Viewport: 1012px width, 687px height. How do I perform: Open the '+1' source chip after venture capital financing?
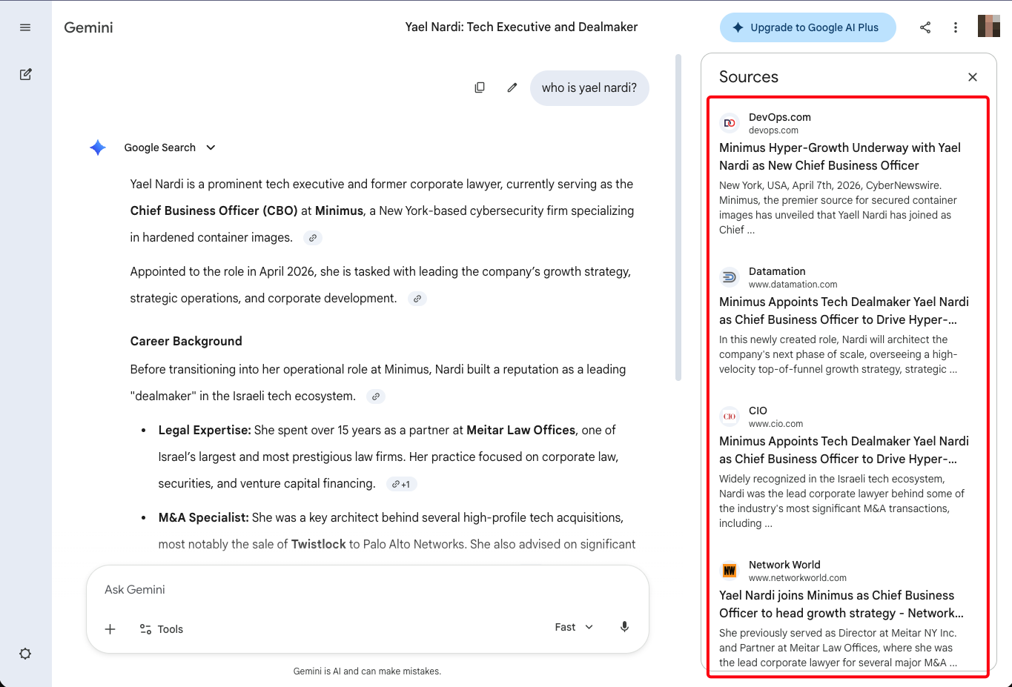(x=401, y=484)
